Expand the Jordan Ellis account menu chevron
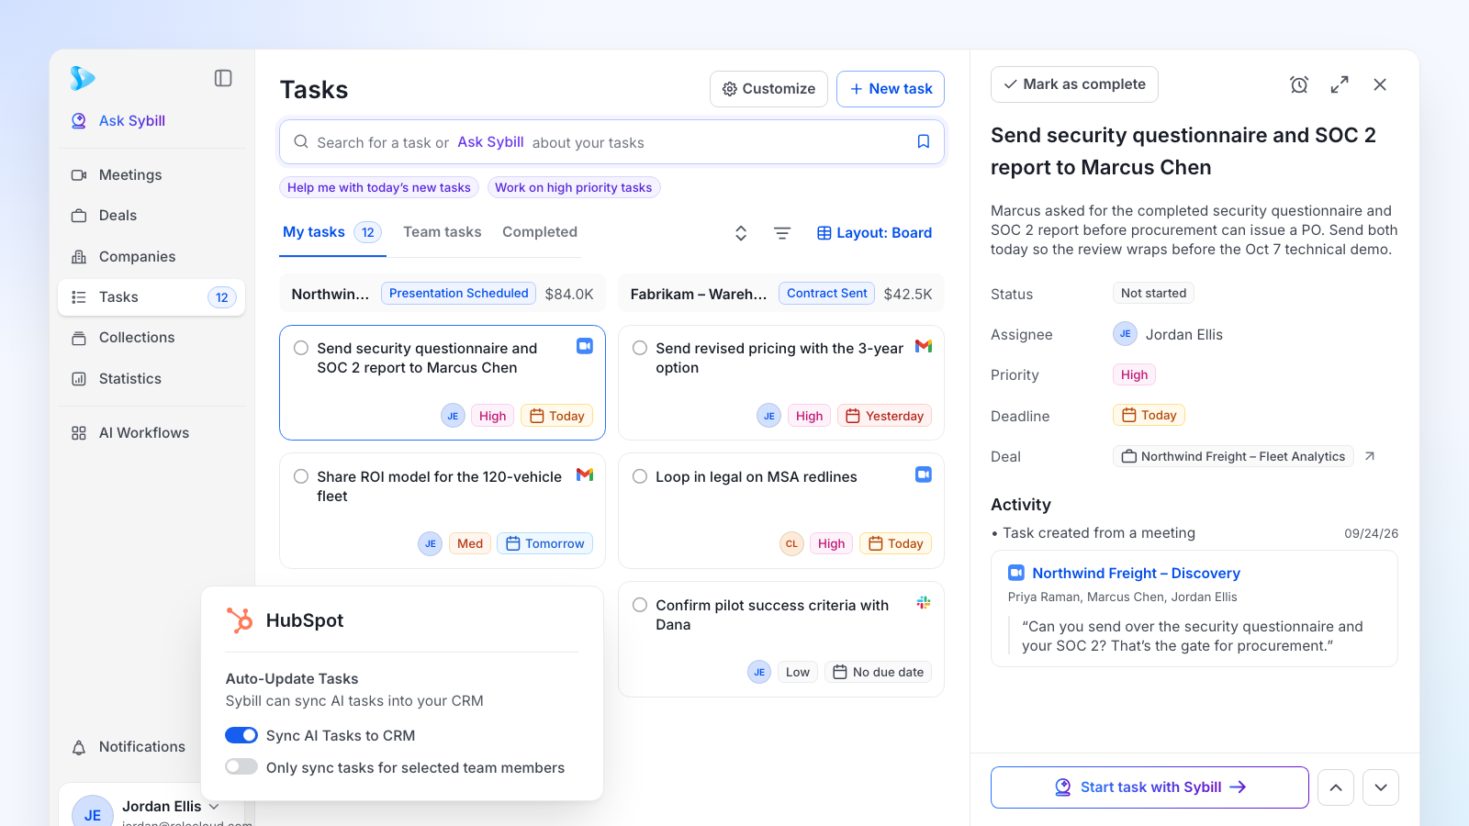This screenshot has width=1469, height=826. 214,807
